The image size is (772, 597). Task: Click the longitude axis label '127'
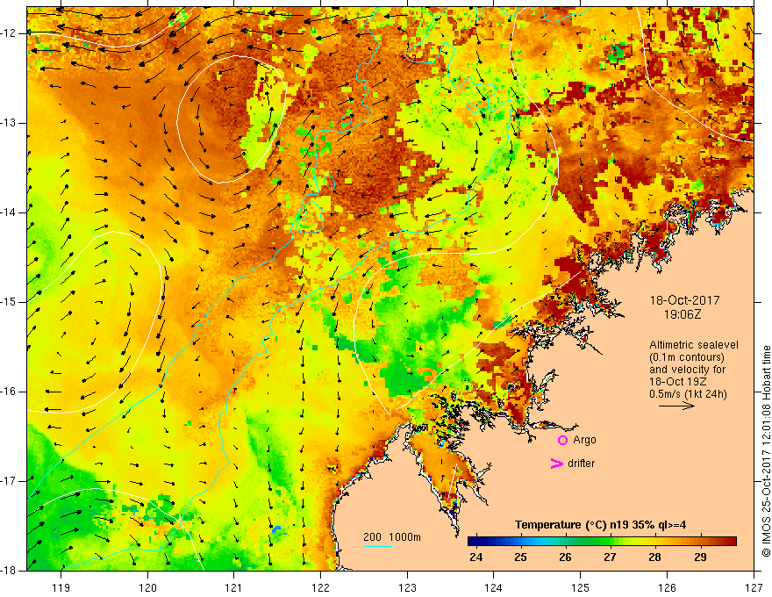point(754,587)
